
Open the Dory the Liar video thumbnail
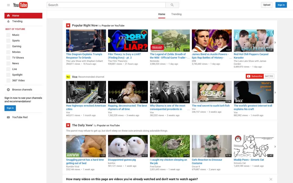[128, 41]
